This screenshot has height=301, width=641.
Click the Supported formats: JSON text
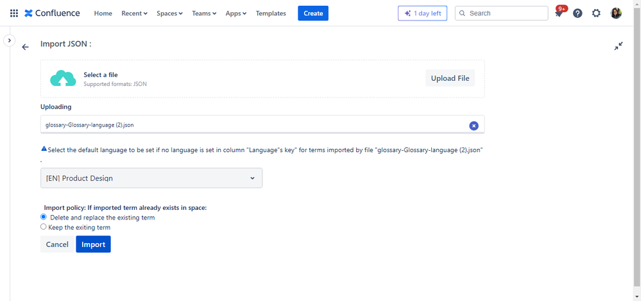tap(115, 84)
